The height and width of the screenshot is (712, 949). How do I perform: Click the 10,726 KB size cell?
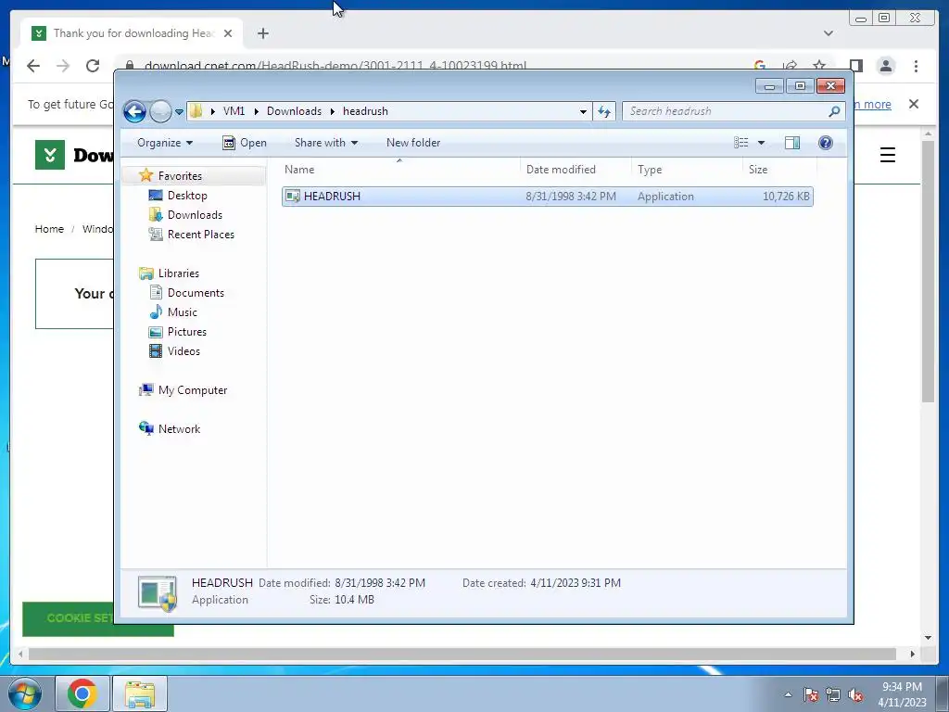786,197
